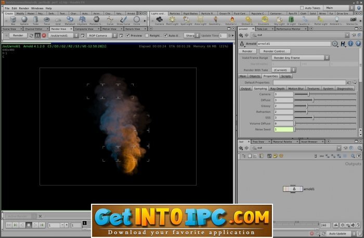Add a Spot Light from the shelf
Image resolution: width=364 pixels, height=238 pixels.
186,20
